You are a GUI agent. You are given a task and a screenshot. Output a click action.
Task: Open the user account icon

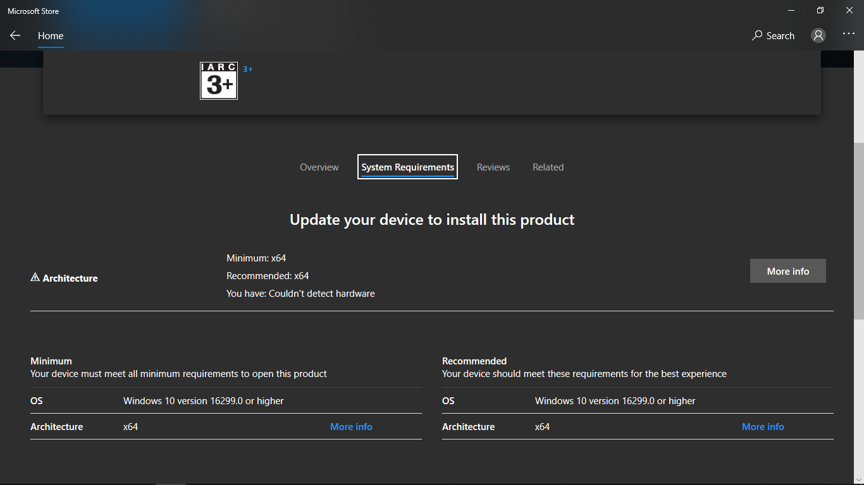click(x=818, y=36)
